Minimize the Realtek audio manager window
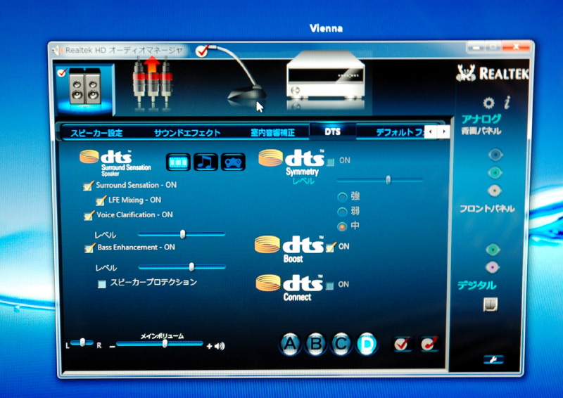The image size is (563, 398). coord(476,47)
